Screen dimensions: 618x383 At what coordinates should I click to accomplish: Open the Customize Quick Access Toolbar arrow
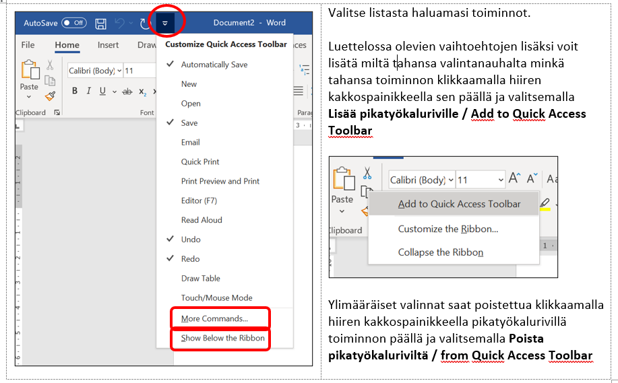click(165, 24)
